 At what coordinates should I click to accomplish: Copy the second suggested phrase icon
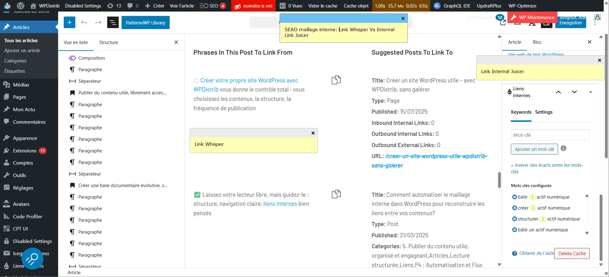336,194
